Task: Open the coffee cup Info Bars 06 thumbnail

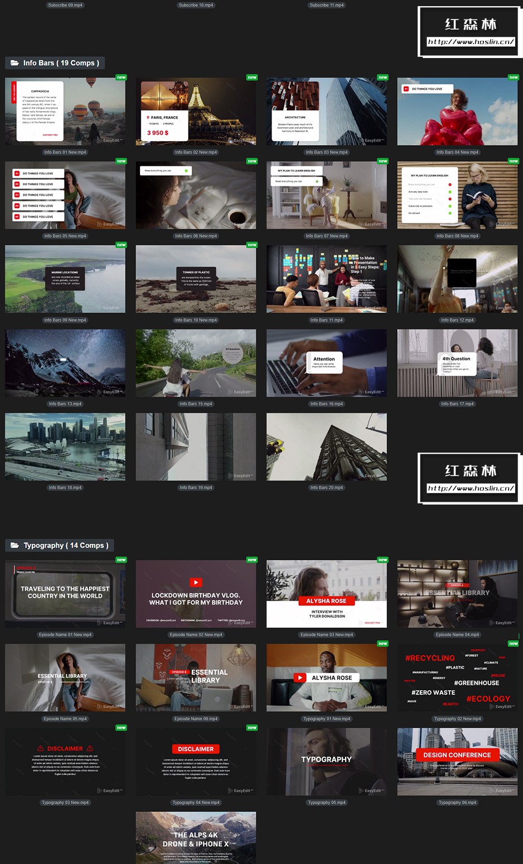Action: coord(196,195)
